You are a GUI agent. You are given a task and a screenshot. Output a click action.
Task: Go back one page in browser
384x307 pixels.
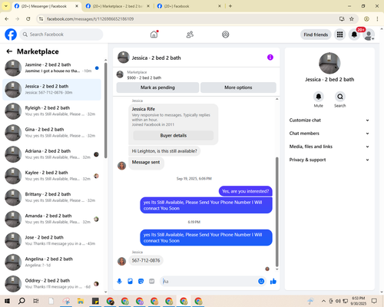pos(7,18)
